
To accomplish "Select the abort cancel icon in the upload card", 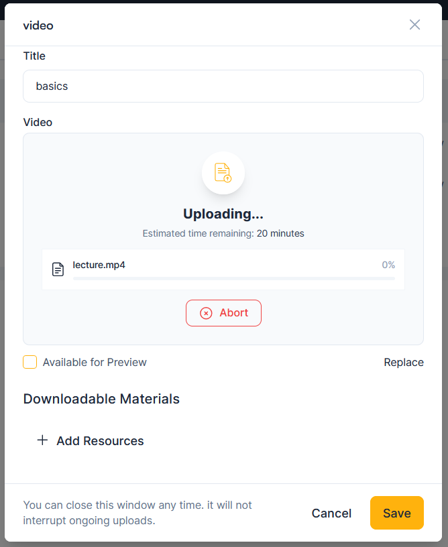I will (x=207, y=313).
